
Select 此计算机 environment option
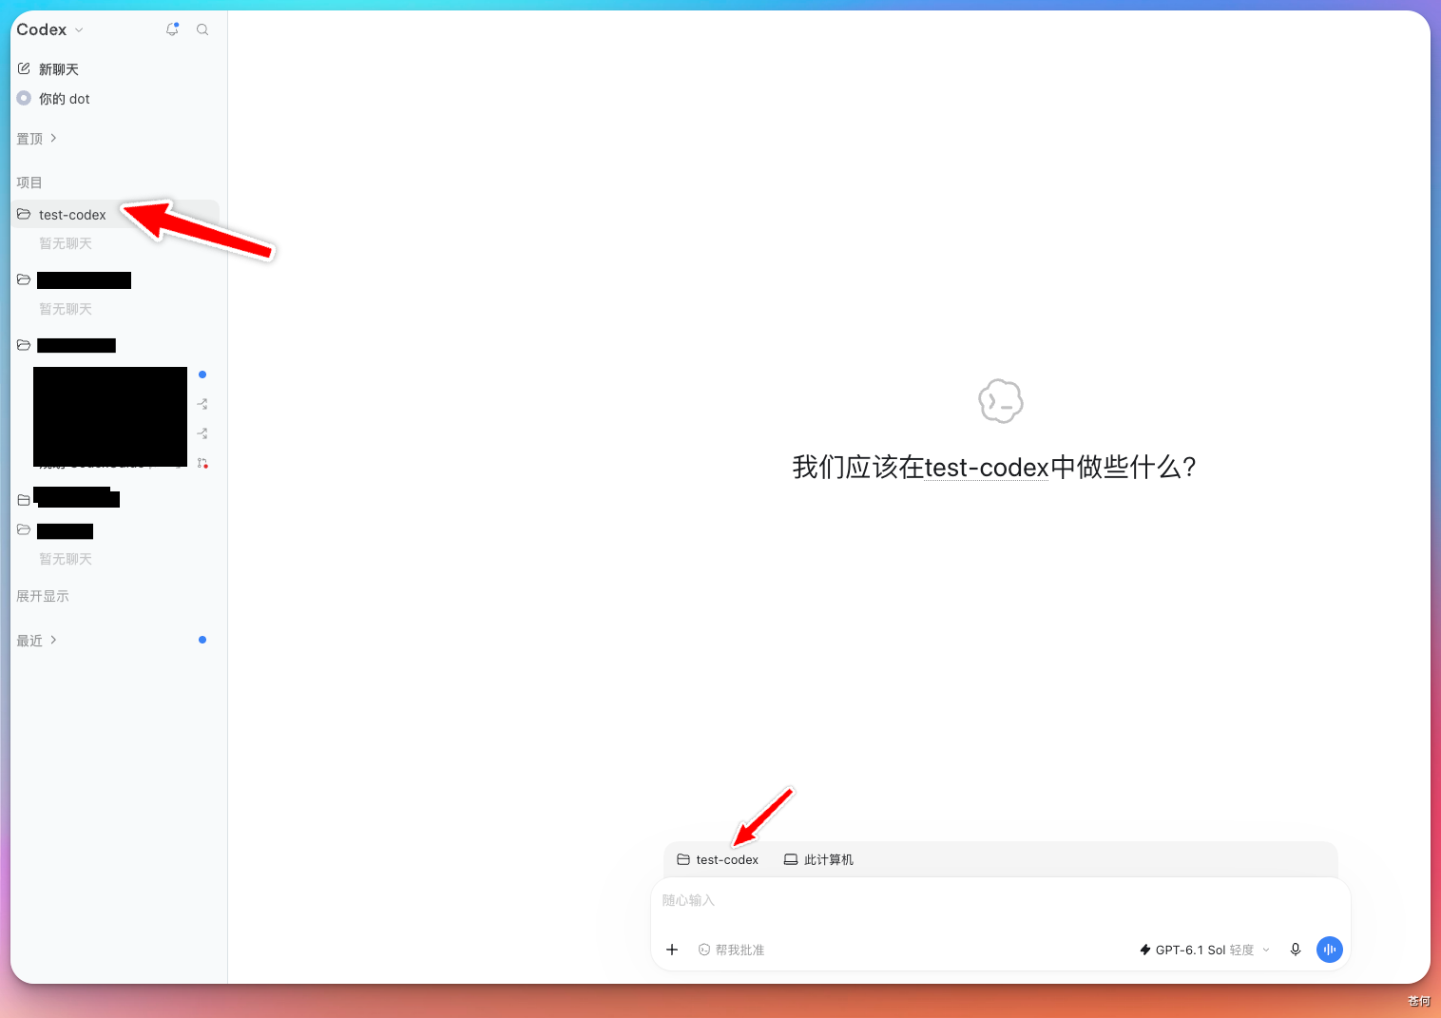[x=818, y=859]
